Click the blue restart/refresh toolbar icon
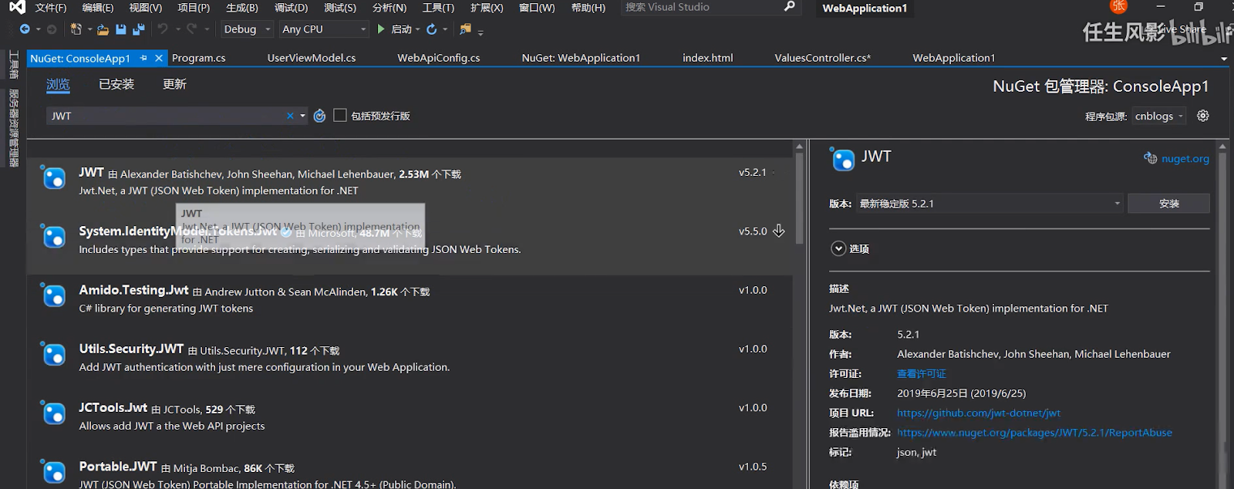 tap(432, 29)
